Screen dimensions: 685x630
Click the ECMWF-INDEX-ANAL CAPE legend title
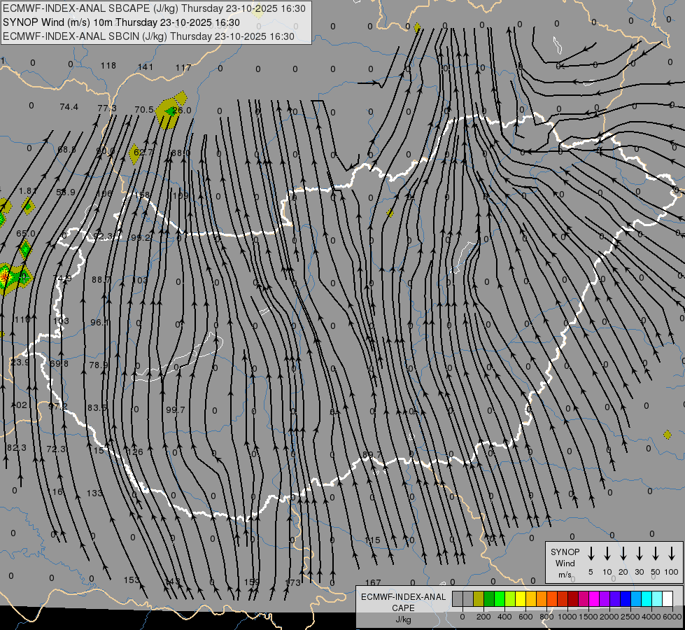pos(403,602)
